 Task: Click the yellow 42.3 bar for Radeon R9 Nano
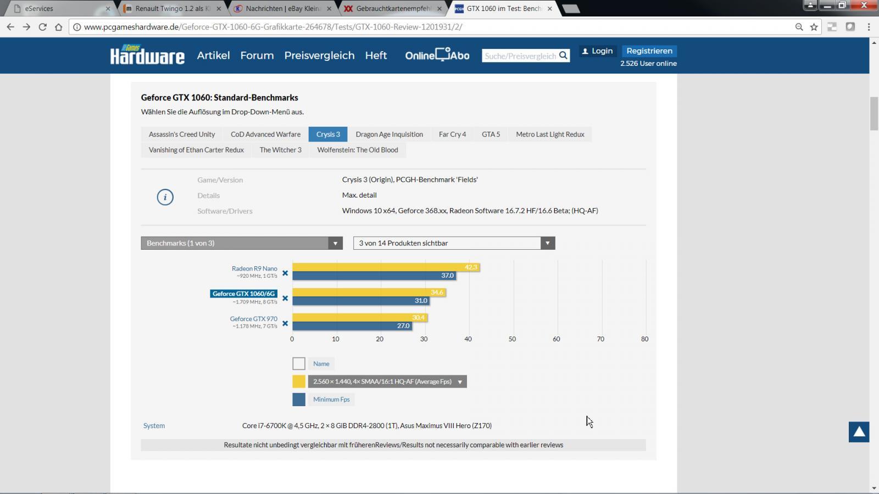click(x=386, y=267)
